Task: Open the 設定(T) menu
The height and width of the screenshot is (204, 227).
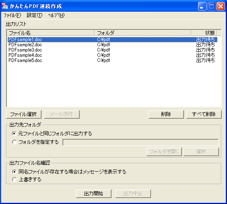Action: 35,15
